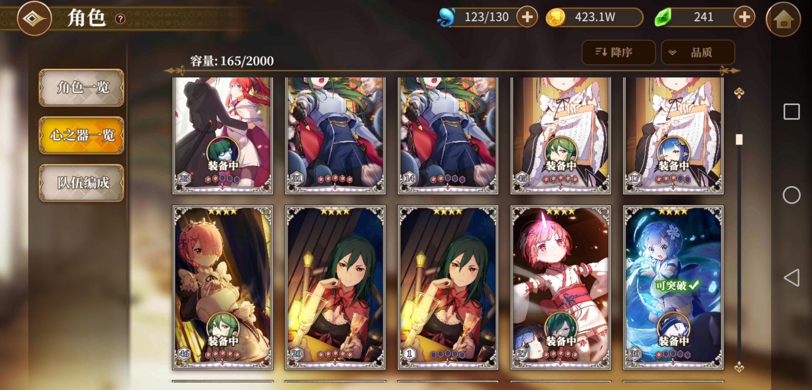The width and height of the screenshot is (812, 390).
Task: Tap the blue stamina creature icon
Action: pyautogui.click(x=447, y=17)
